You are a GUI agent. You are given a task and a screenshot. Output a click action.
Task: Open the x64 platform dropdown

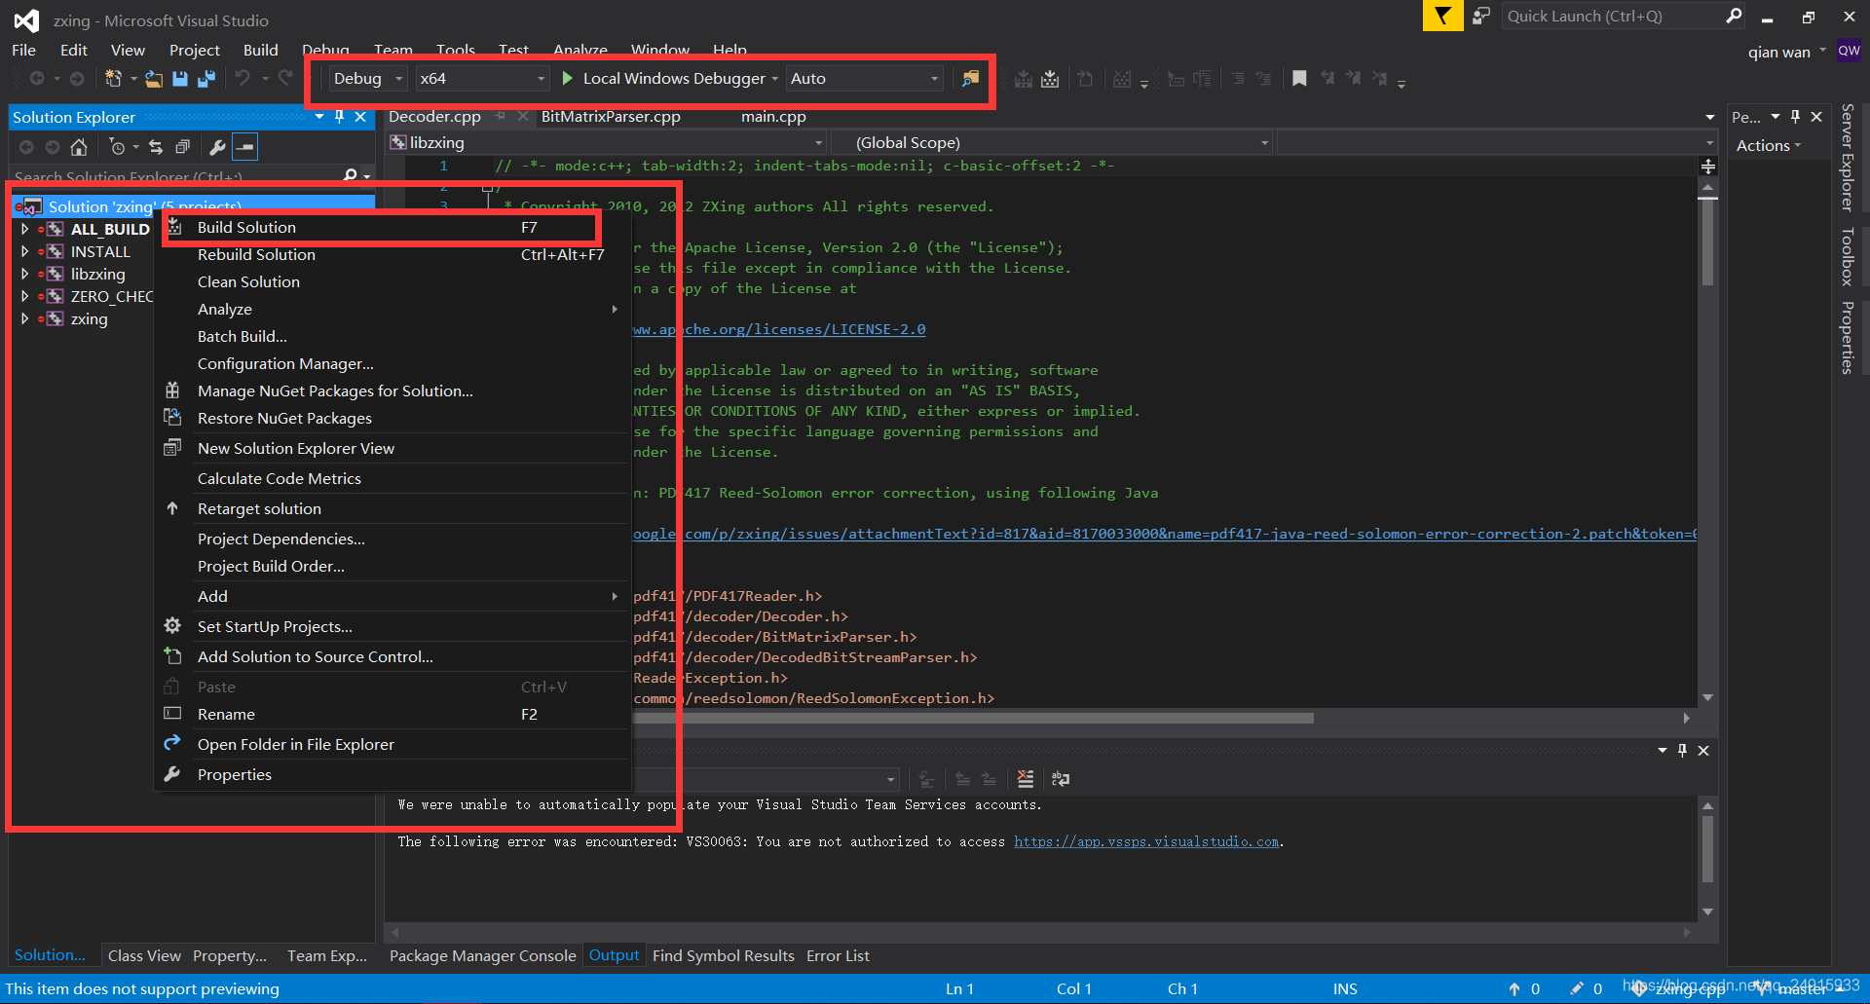click(x=482, y=79)
